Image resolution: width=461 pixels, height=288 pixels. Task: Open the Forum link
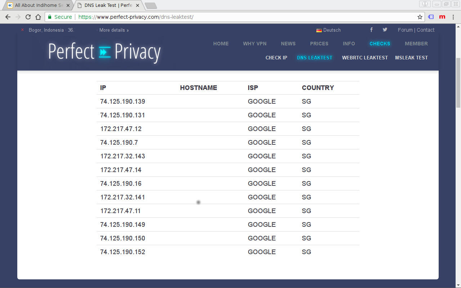point(405,30)
